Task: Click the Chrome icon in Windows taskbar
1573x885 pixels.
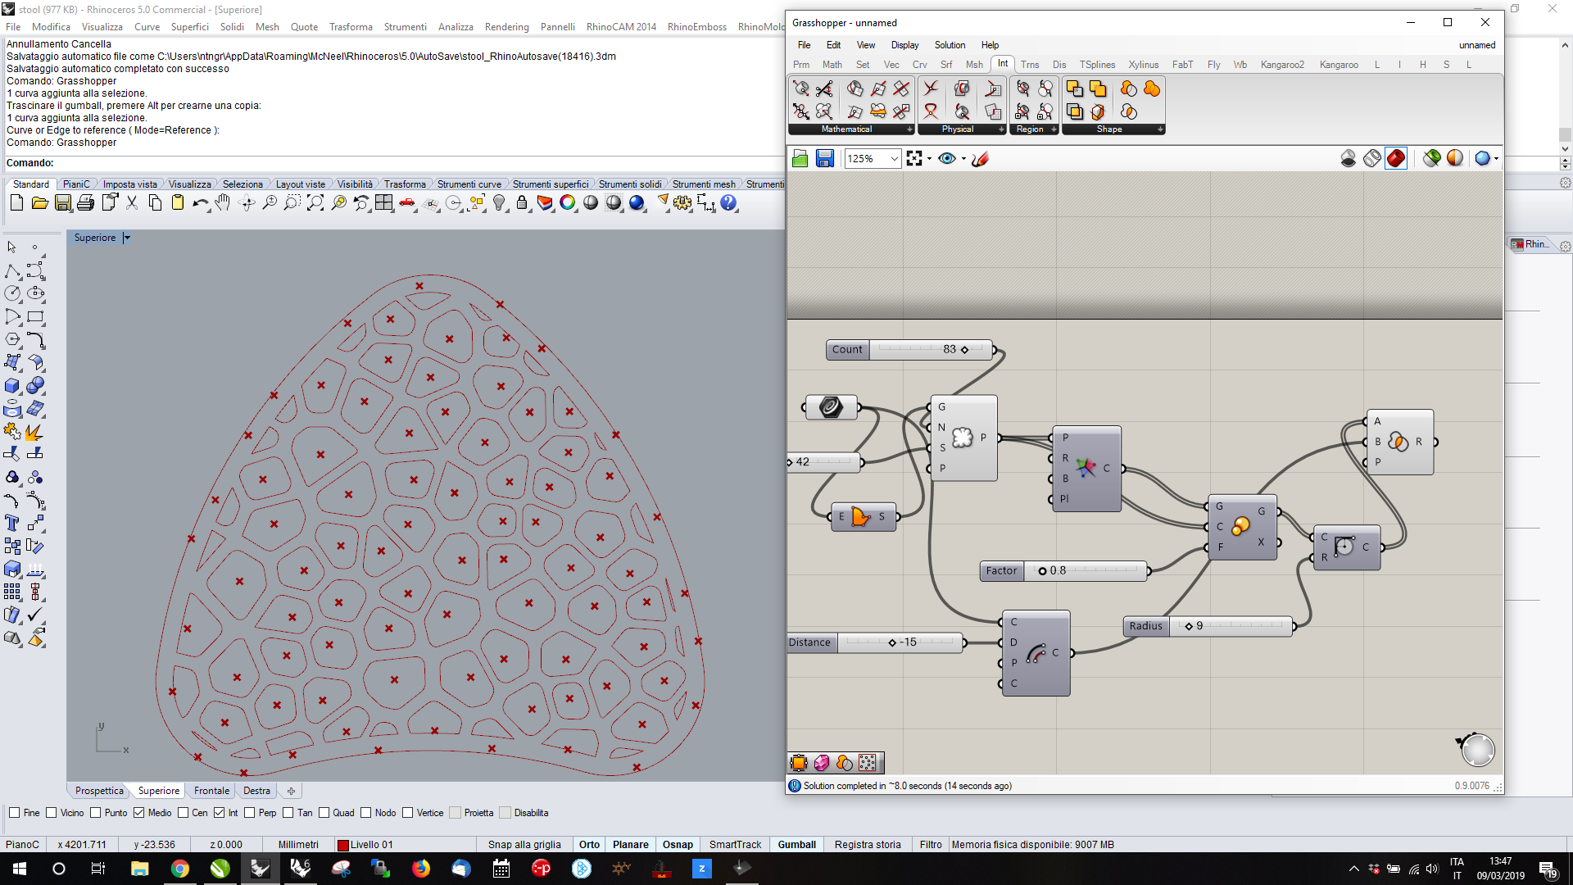Action: tap(179, 869)
